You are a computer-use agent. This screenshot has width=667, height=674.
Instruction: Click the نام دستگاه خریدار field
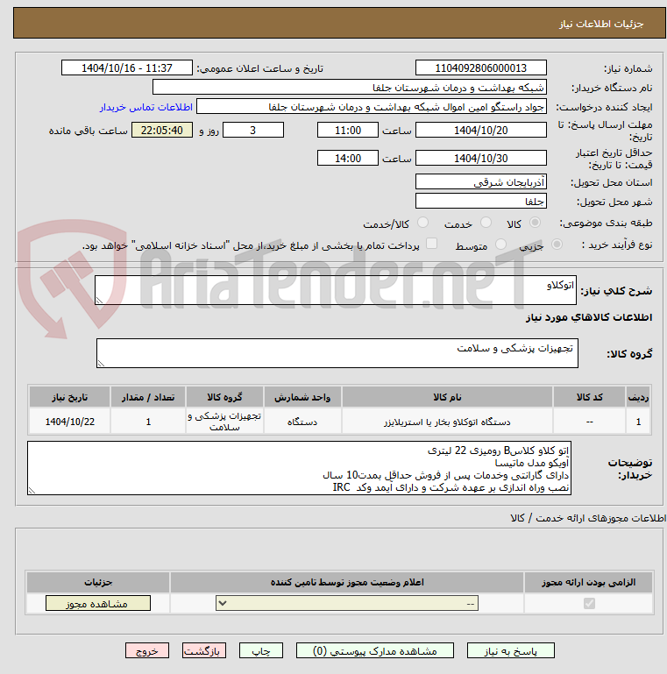[350, 88]
